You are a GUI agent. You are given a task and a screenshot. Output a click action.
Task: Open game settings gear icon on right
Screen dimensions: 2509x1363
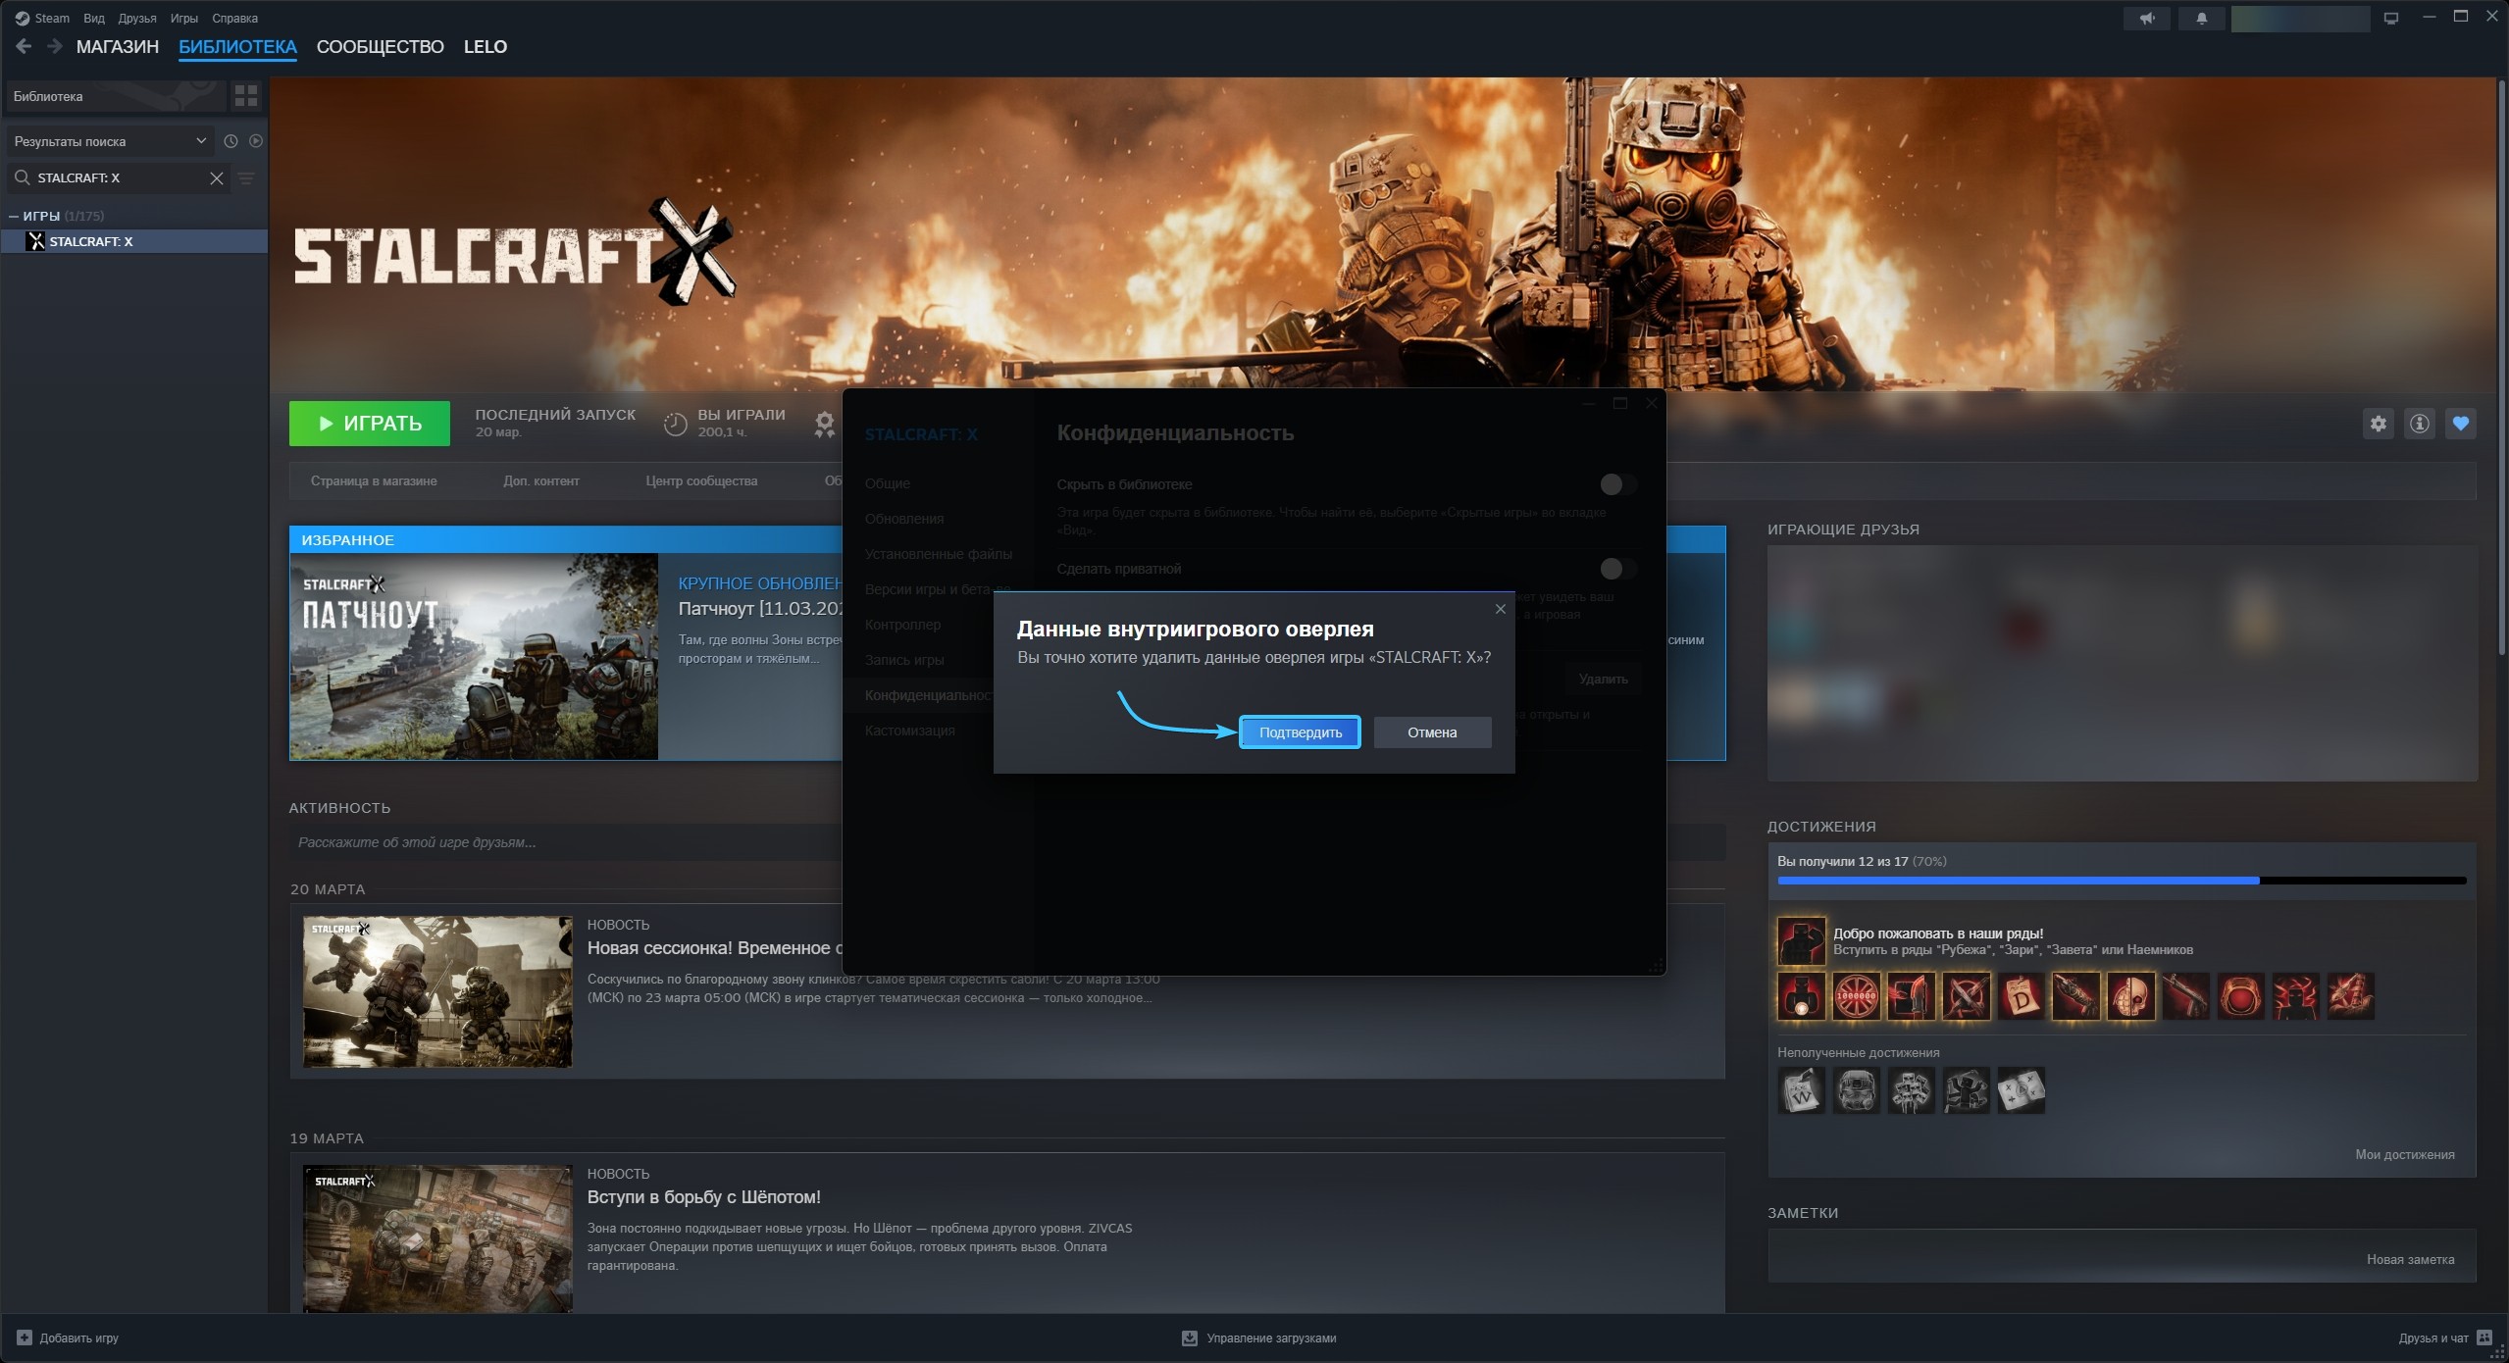point(2379,424)
